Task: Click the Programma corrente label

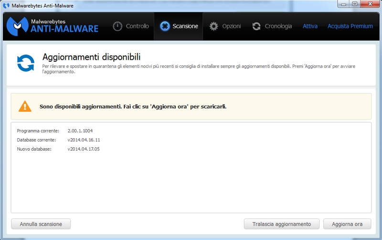Action: coord(38,131)
